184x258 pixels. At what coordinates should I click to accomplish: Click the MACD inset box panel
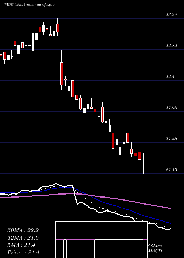[x=101, y=240]
